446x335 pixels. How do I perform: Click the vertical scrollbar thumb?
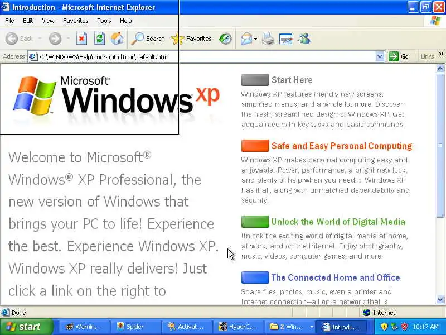440,145
